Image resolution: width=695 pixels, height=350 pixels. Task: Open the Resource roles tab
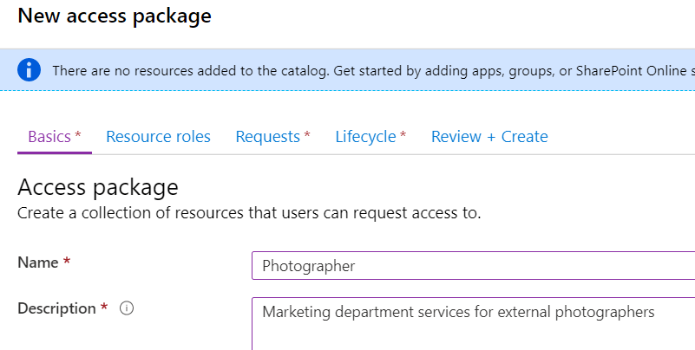click(x=158, y=137)
